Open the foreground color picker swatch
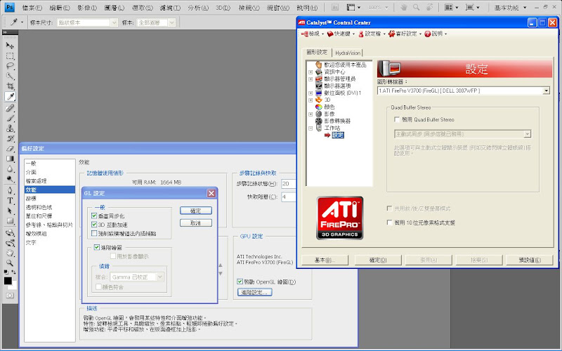562x351 pixels. [x=8, y=280]
